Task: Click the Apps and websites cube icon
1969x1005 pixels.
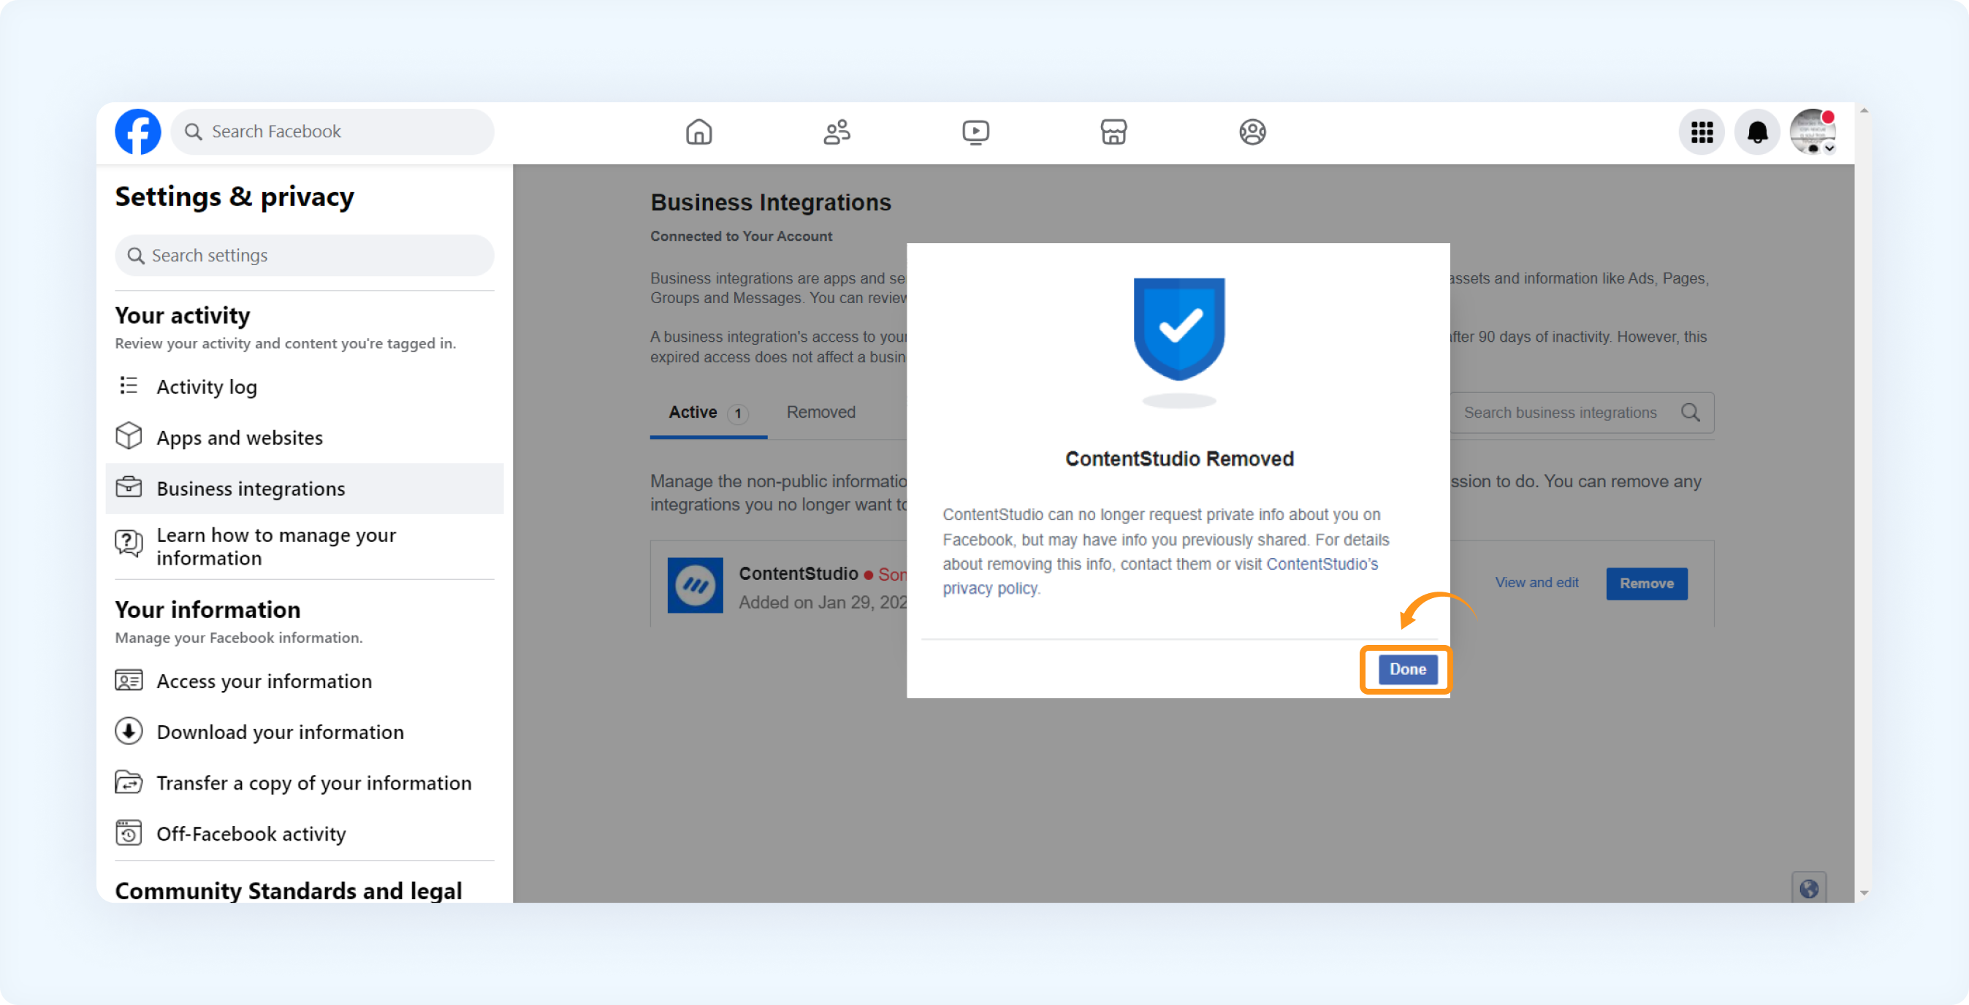Action: (129, 436)
